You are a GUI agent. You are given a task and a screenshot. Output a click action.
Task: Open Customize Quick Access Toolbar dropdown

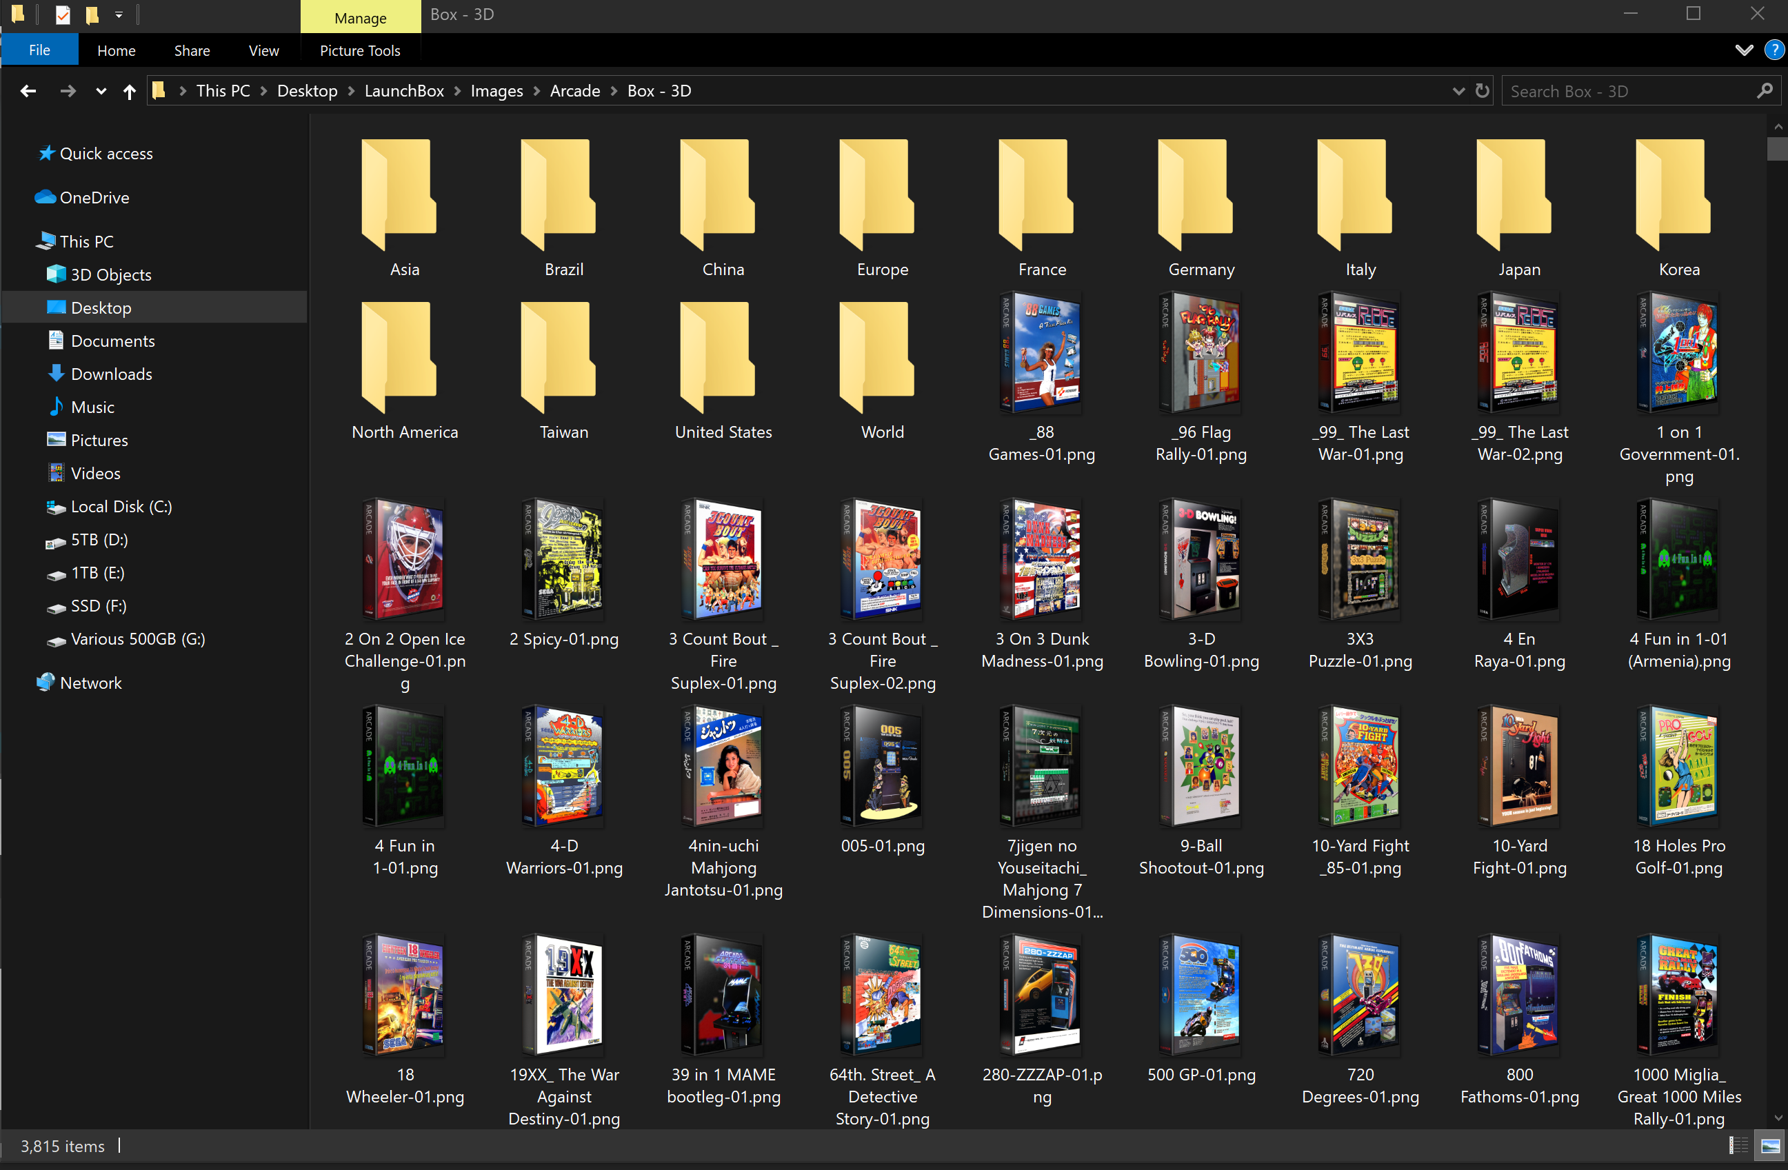(119, 14)
